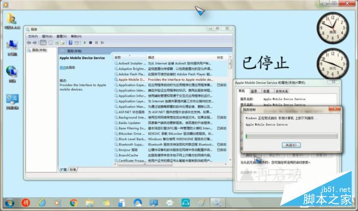Select the Application Experience service row
This screenshot has height=211, width=358.
pos(171,85)
